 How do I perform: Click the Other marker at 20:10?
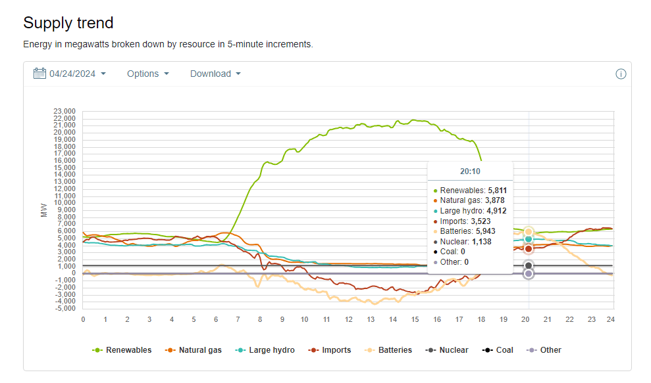(529, 274)
